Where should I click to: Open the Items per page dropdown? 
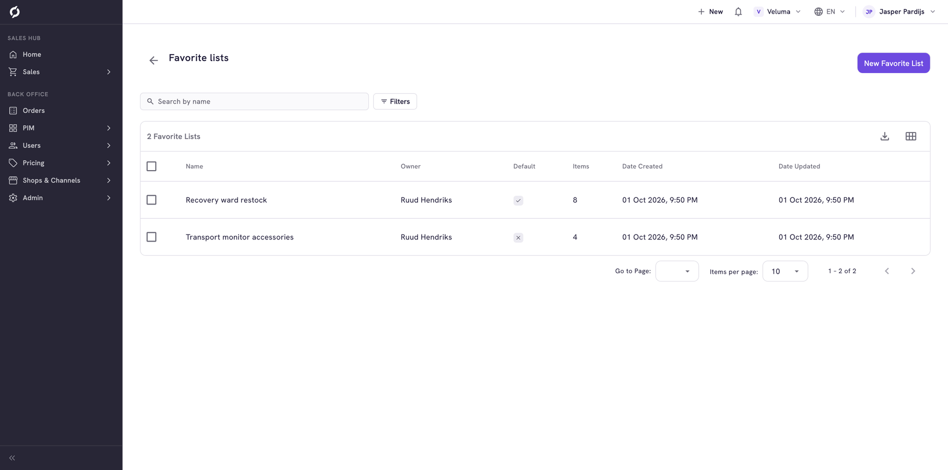[785, 271]
